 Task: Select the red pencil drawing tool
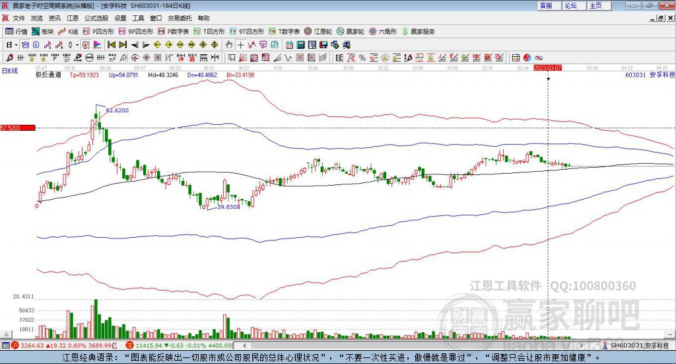point(9,57)
